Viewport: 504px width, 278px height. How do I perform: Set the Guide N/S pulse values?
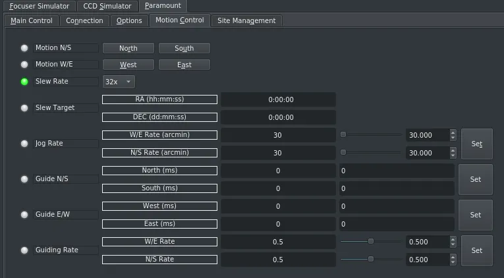point(476,179)
